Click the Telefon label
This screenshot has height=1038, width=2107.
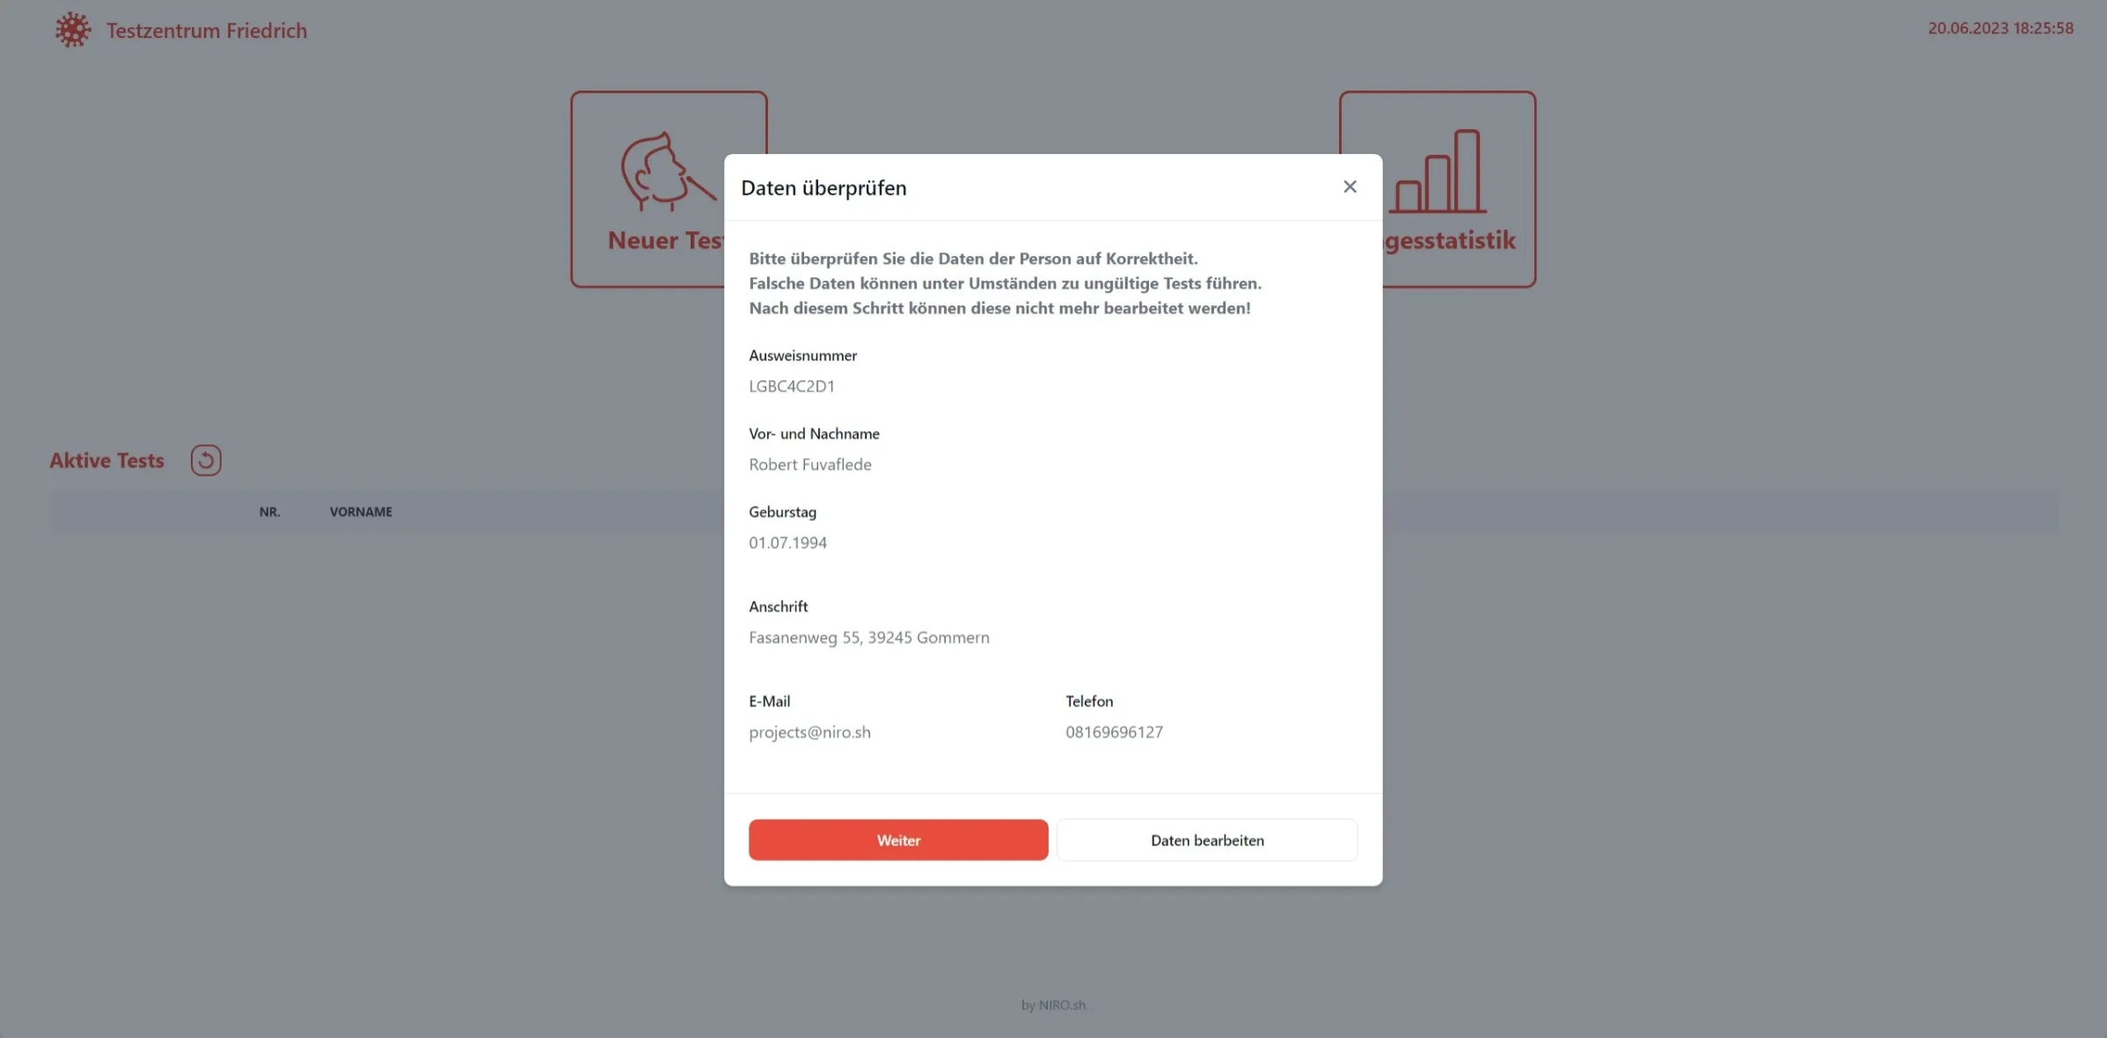pyautogui.click(x=1089, y=701)
